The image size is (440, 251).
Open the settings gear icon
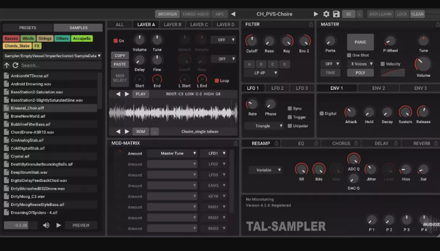pos(326,14)
